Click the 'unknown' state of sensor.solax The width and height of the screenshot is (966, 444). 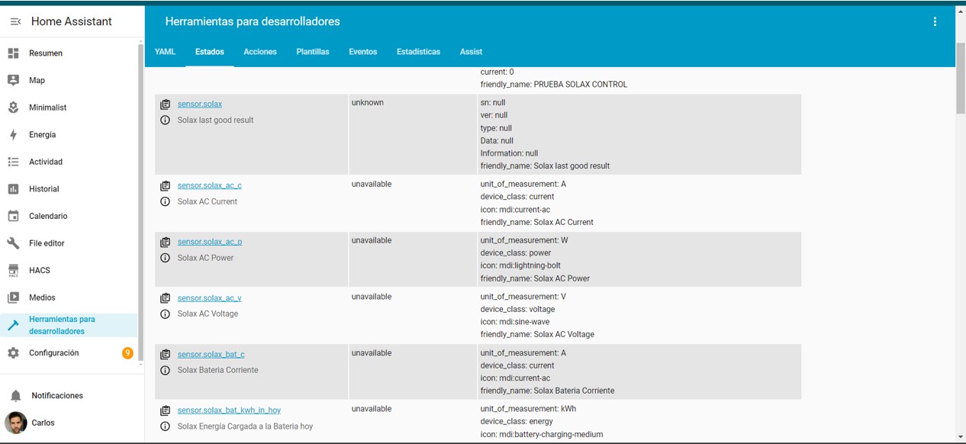pyautogui.click(x=368, y=103)
